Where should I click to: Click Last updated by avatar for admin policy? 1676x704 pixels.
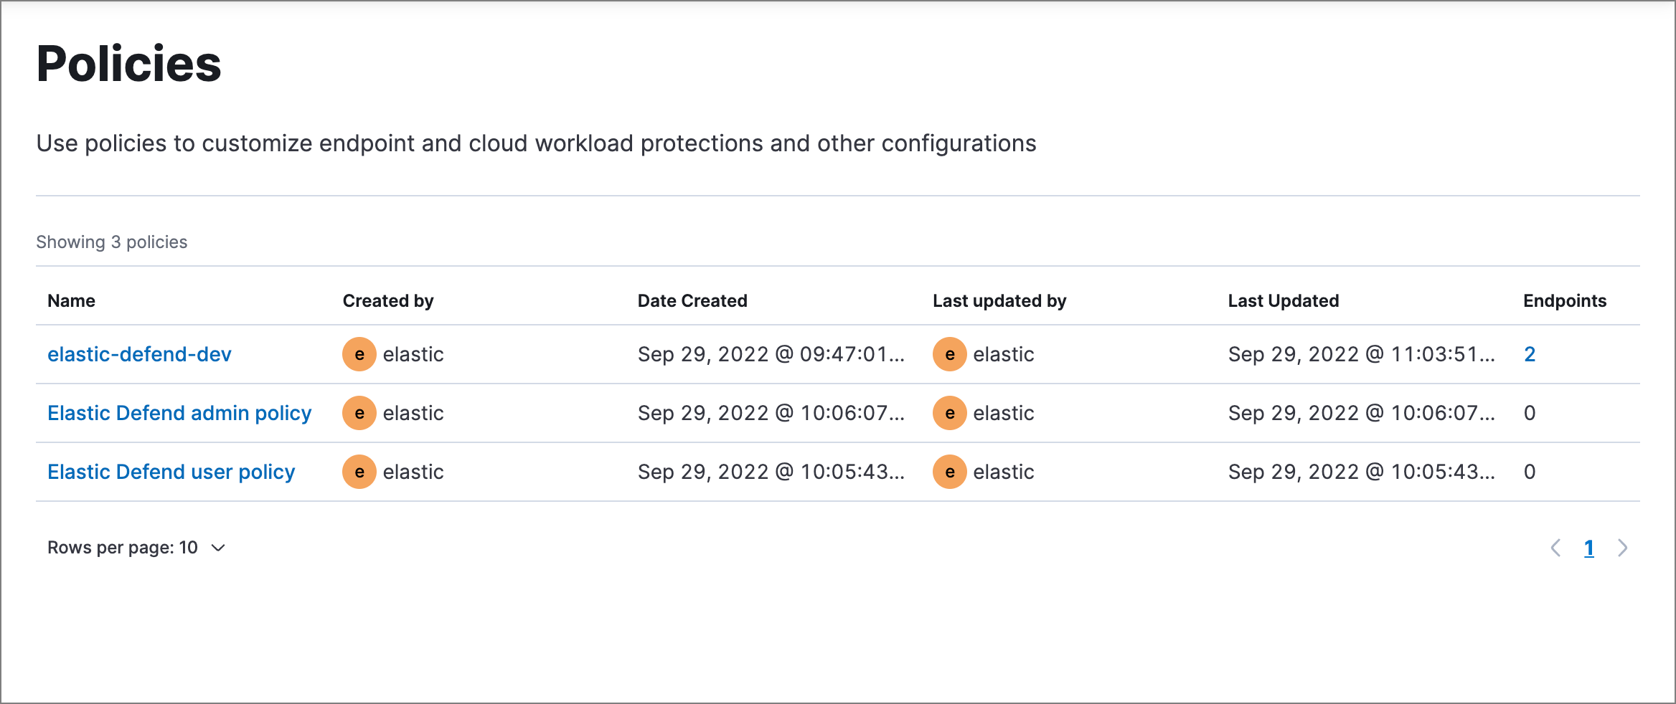(x=949, y=413)
